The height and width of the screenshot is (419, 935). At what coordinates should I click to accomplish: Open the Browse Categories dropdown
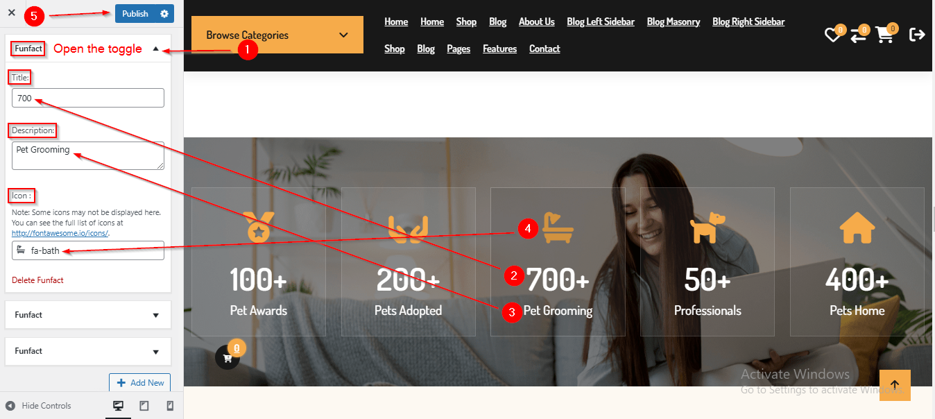(277, 35)
